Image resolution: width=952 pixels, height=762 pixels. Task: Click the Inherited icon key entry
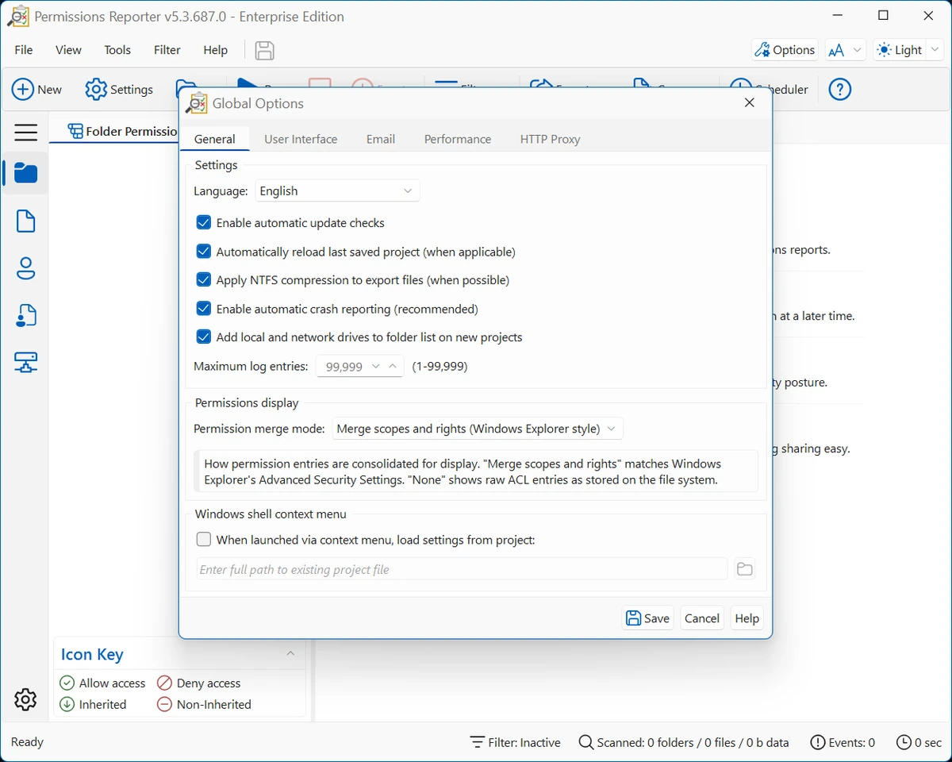[x=94, y=705]
